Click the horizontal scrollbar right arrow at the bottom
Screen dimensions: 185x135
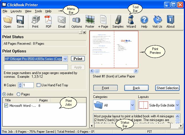[181, 126]
